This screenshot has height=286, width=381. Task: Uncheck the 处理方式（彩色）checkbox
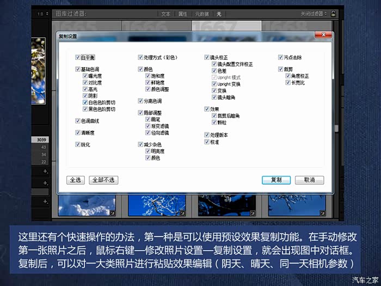(140, 57)
